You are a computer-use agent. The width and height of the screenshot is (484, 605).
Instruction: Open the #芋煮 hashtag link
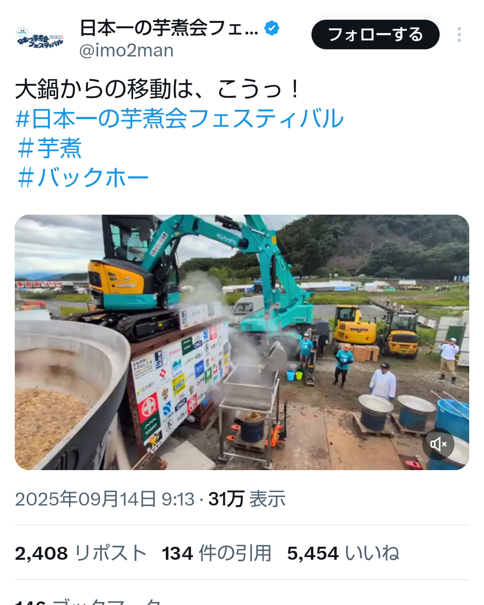click(49, 148)
